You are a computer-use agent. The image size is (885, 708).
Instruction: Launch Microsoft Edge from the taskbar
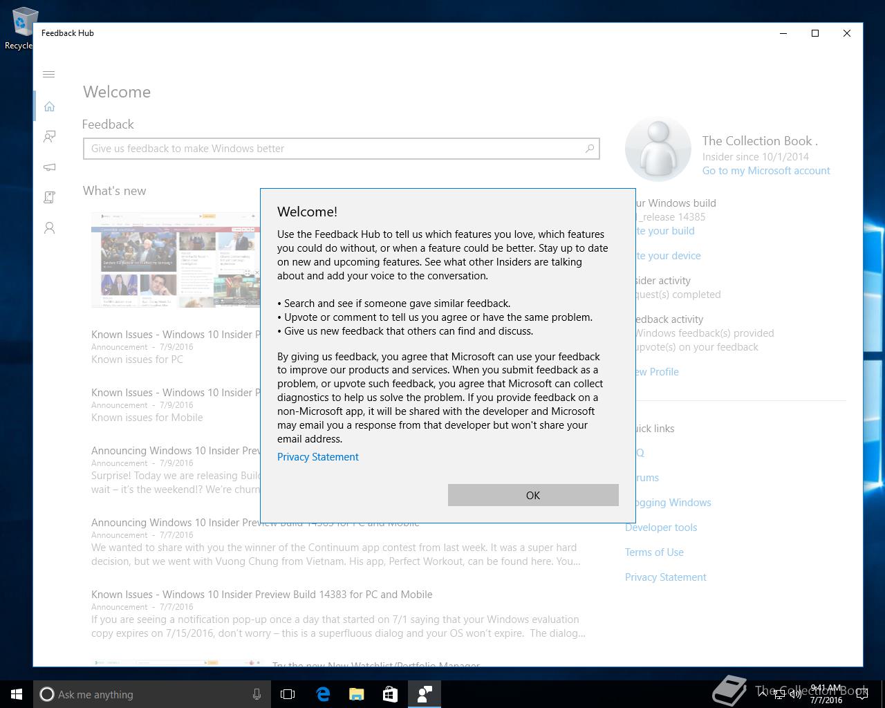[322, 694]
